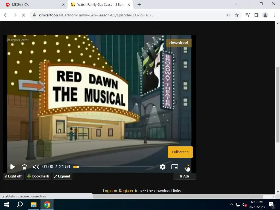Viewport: 280px width, 210px height.
Task: Toggle the player's fullscreen icon
Action: click(186, 167)
